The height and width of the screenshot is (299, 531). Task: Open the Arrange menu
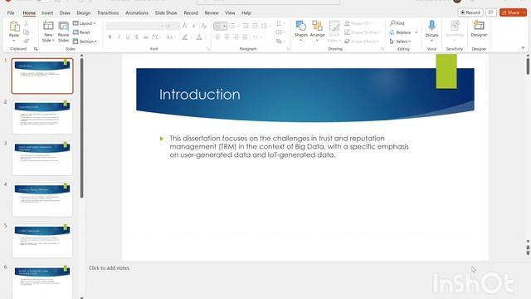click(x=317, y=31)
